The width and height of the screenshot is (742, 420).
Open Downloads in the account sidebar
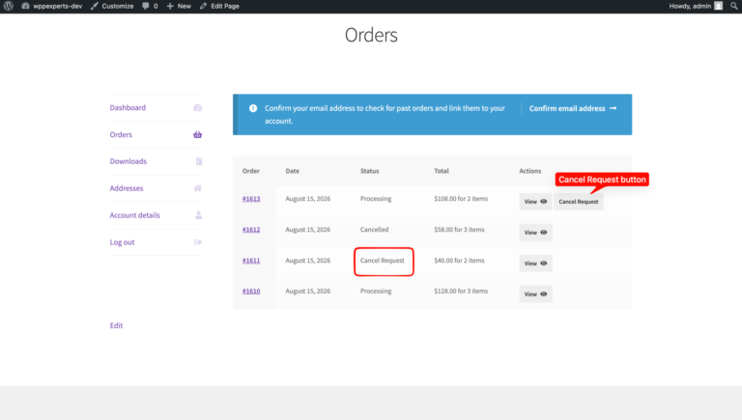point(128,161)
